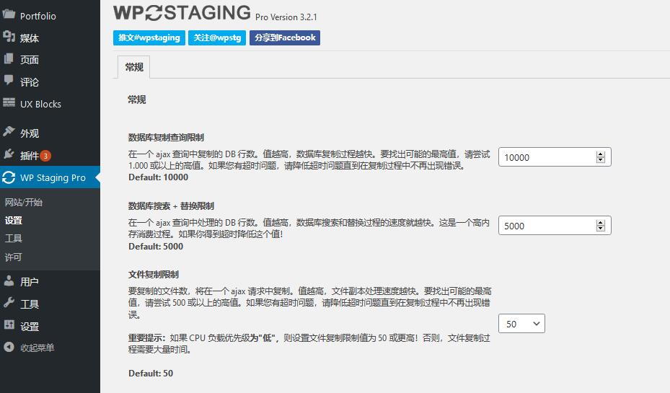Click the Portfolio folder icon in sidebar

click(x=9, y=14)
